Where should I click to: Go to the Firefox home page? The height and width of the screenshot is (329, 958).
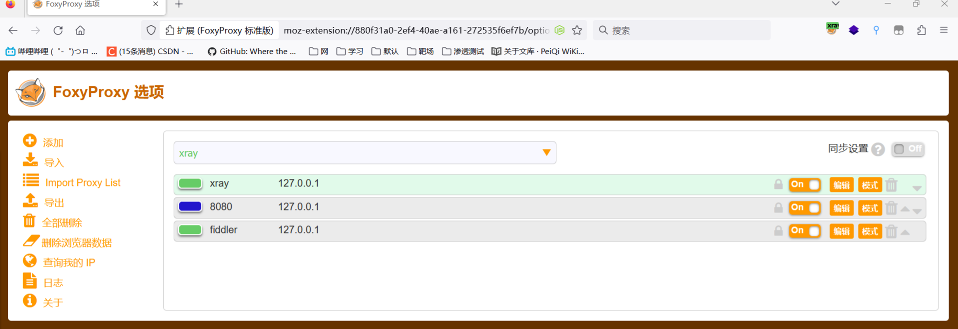click(x=80, y=30)
